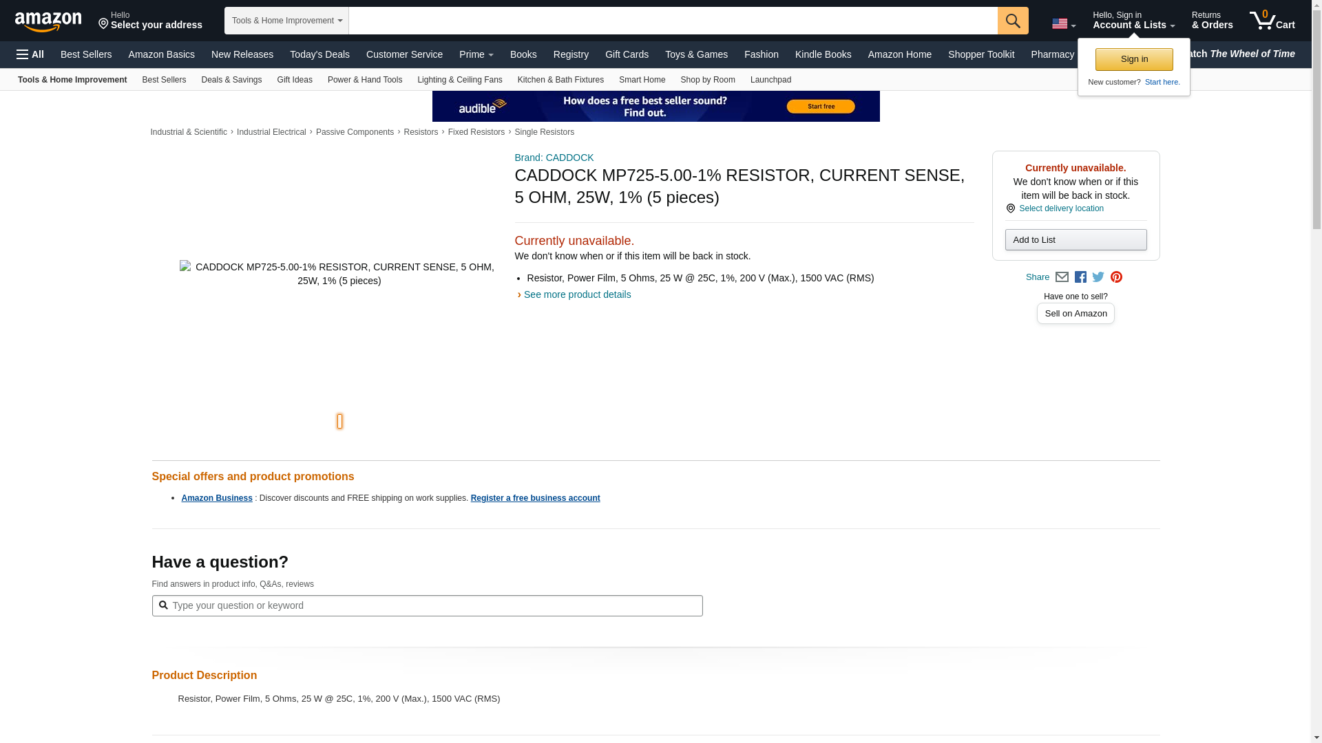Click the yellow Sign in button

coord(1133,59)
